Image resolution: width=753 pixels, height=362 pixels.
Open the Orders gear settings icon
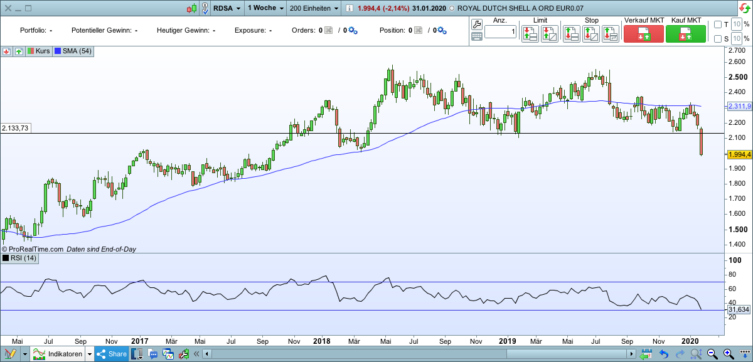click(353, 30)
